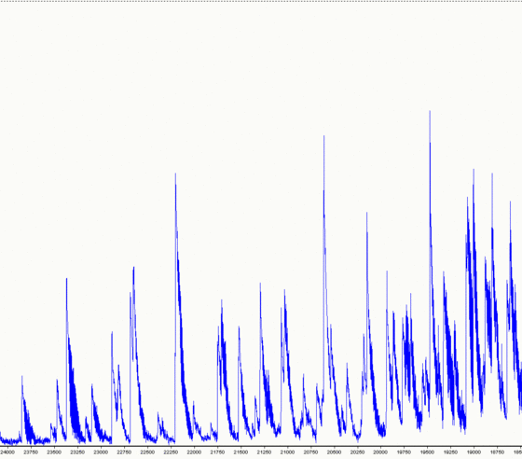Screen dimensions: 522x459
Task: Select the 19000 axis tick label
Action: (x=474, y=452)
